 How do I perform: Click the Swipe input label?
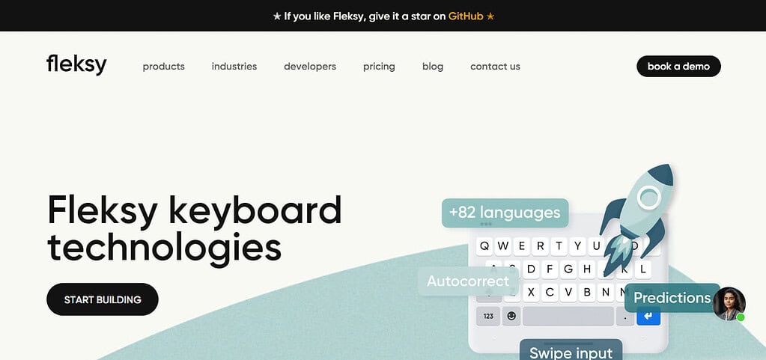pyautogui.click(x=571, y=351)
